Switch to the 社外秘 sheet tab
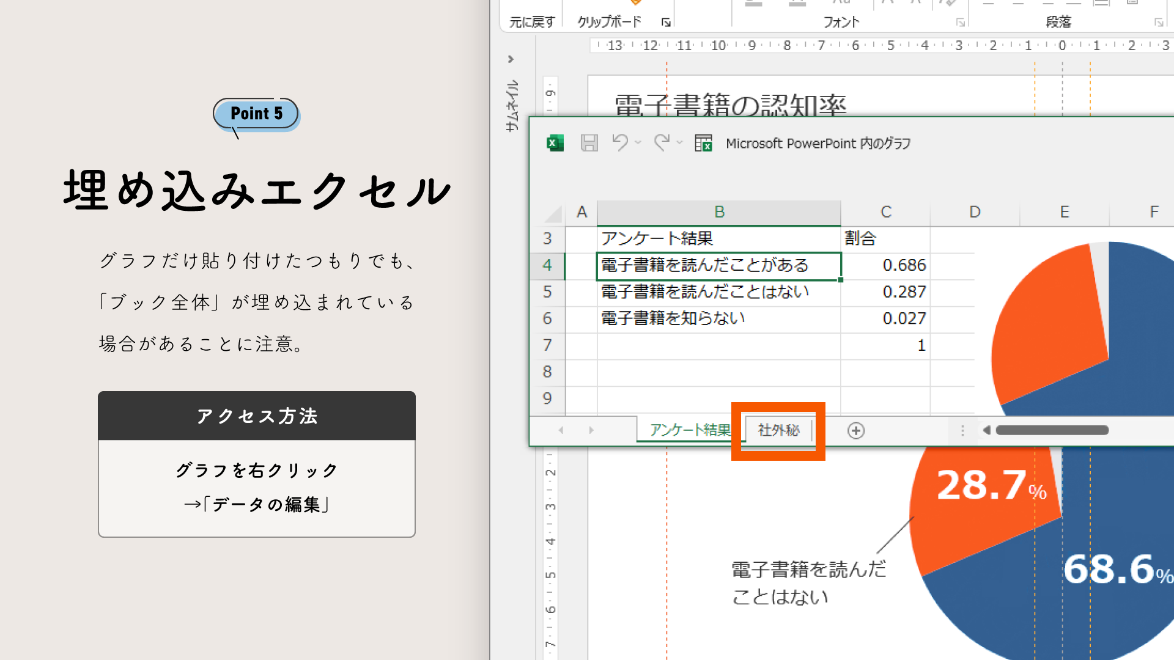The image size is (1174, 660). (778, 430)
